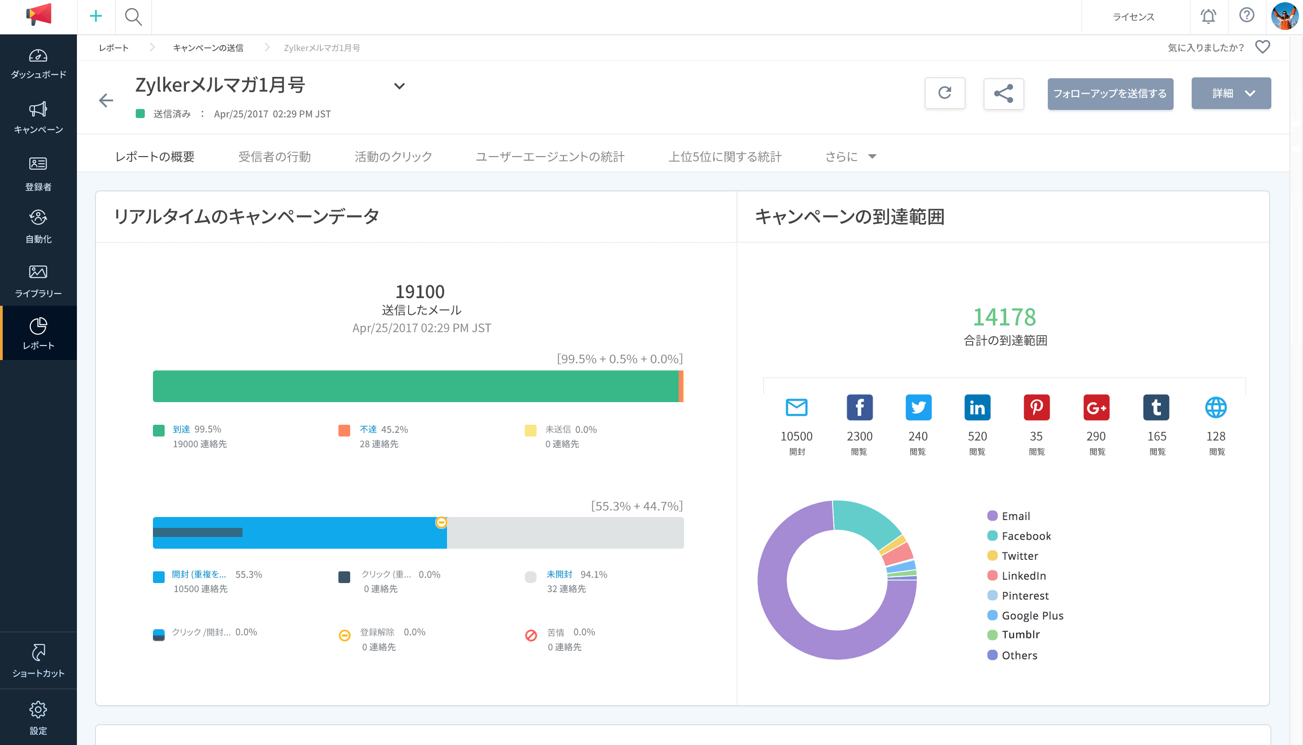The height and width of the screenshot is (745, 1303).
Task: Open ライブラリー in sidebar
Action: [38, 281]
